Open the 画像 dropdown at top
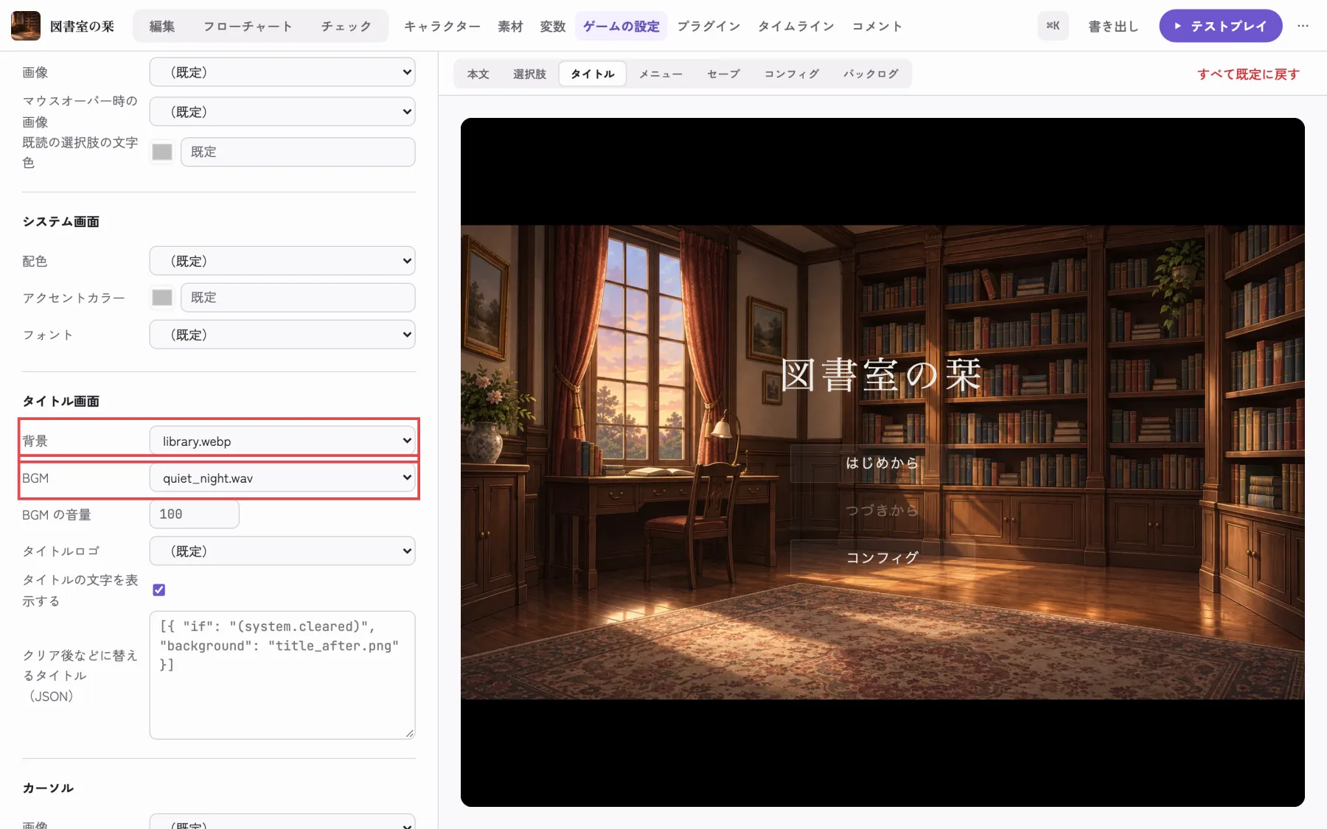 coord(282,72)
